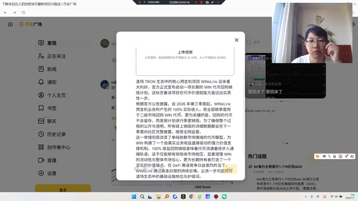Open 通知 in the sidebar

point(63,82)
